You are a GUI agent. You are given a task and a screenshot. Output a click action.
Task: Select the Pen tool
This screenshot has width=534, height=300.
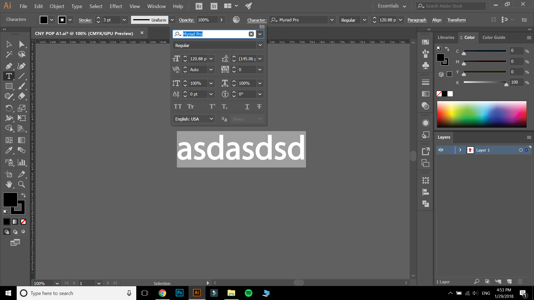[x=9, y=65]
